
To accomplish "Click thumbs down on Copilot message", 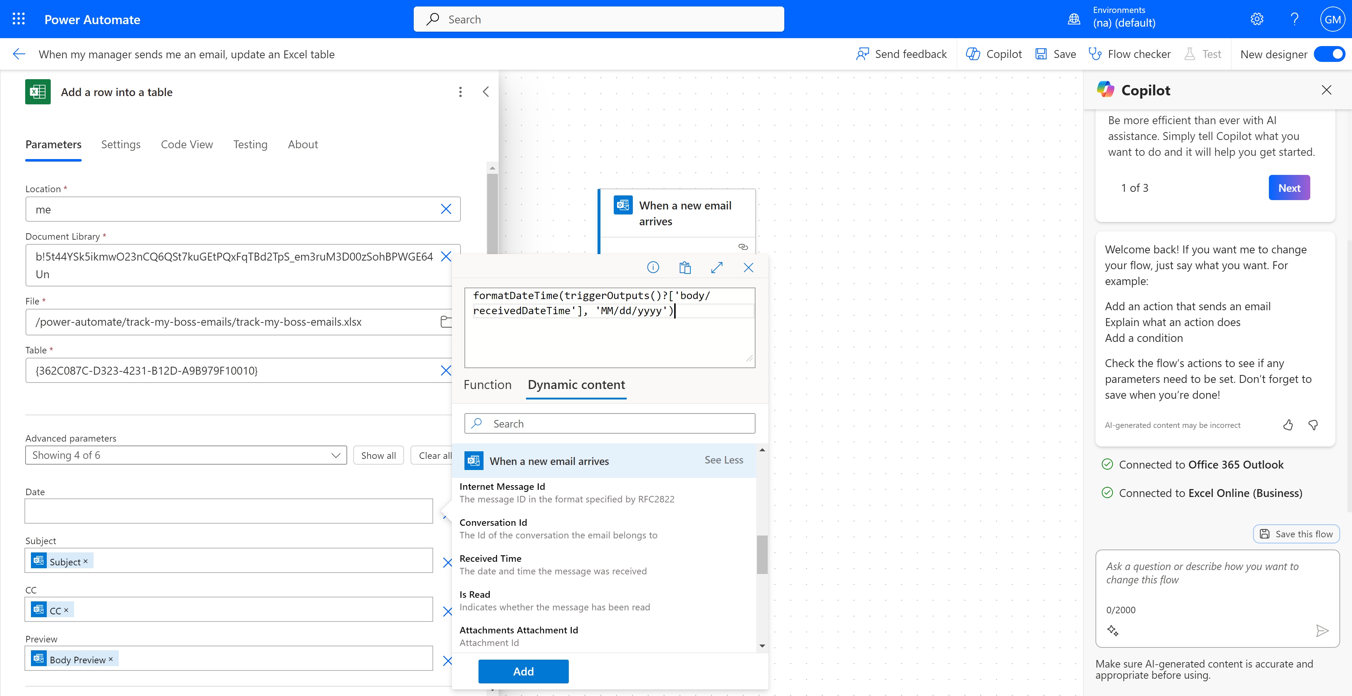I will [x=1313, y=425].
